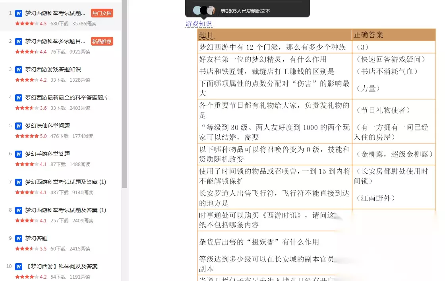The width and height of the screenshot is (445, 281).
Task: Click answer （节日礼物使者）
Action: coord(383,110)
